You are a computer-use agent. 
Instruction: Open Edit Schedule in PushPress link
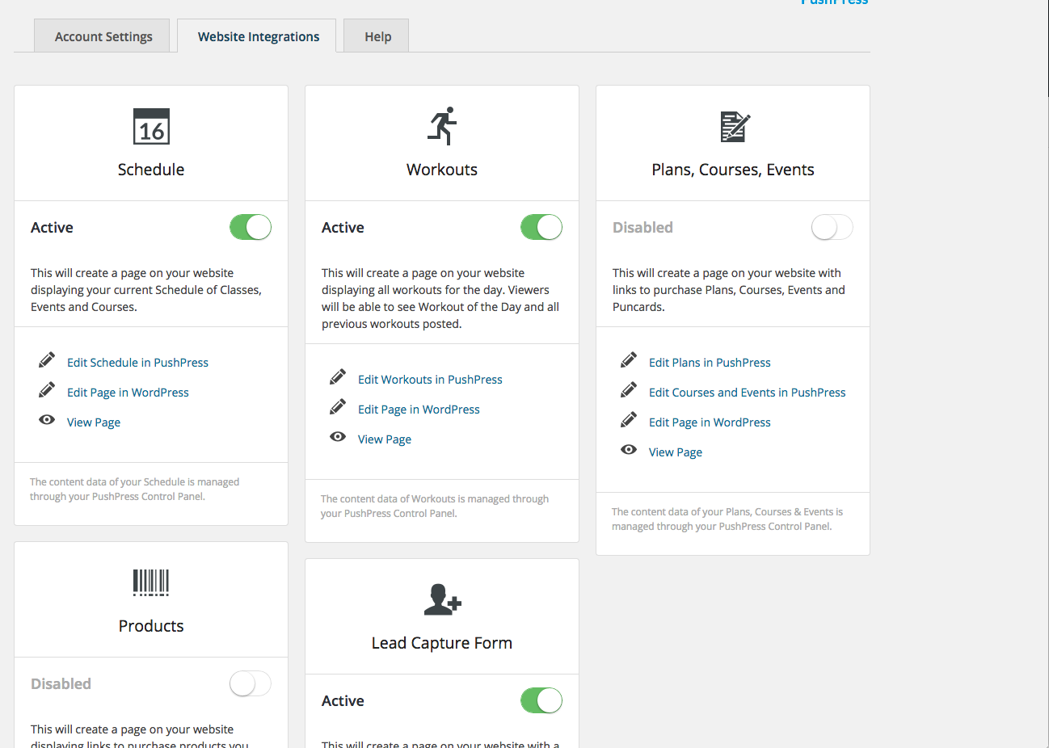pos(137,363)
